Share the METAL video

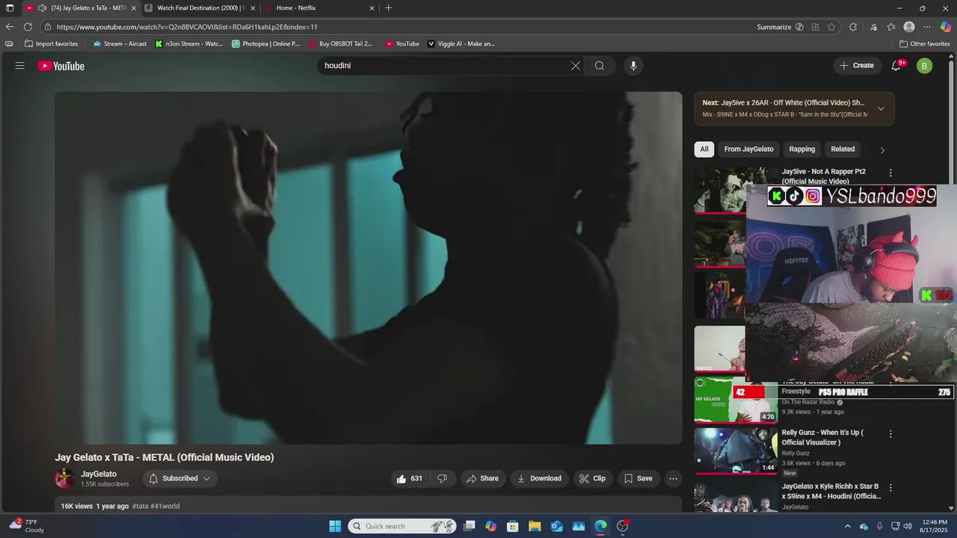[482, 478]
